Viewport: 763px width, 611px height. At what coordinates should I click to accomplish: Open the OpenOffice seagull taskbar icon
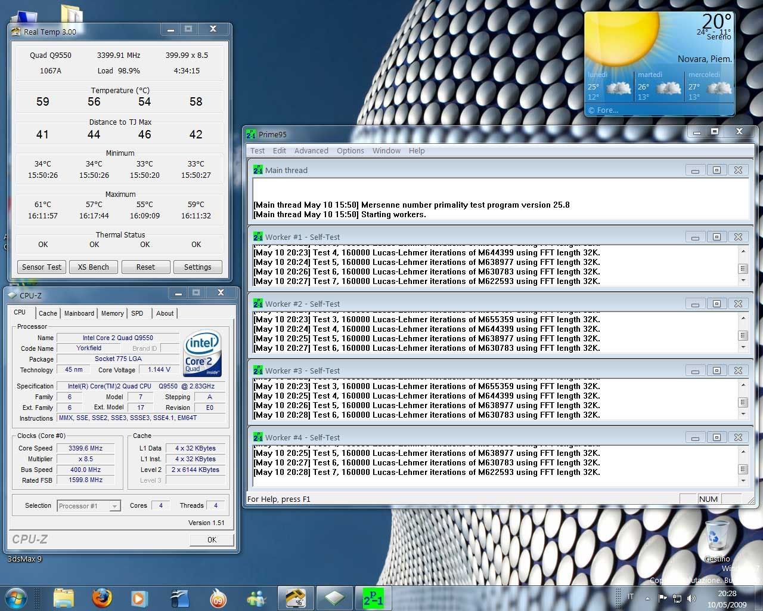[179, 598]
